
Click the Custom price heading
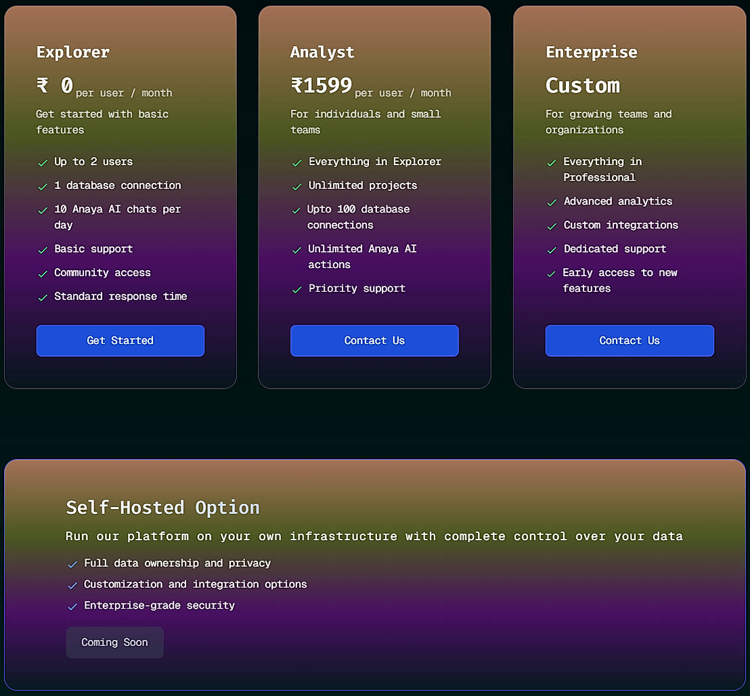(583, 85)
